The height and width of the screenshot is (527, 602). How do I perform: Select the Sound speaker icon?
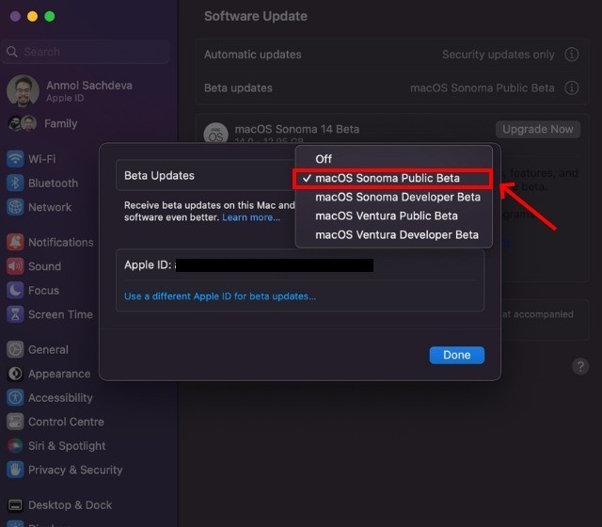(15, 266)
